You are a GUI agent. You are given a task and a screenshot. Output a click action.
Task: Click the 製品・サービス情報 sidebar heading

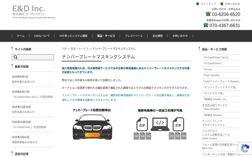point(214,49)
